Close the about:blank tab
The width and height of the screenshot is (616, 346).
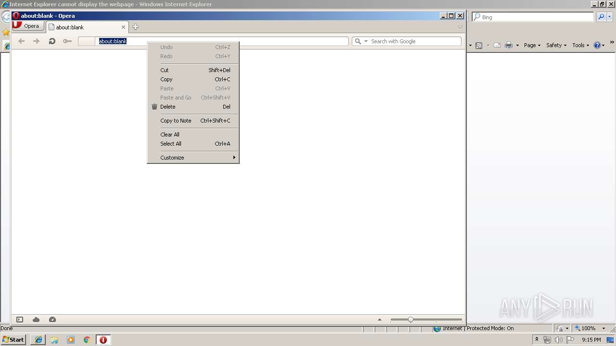point(123,27)
